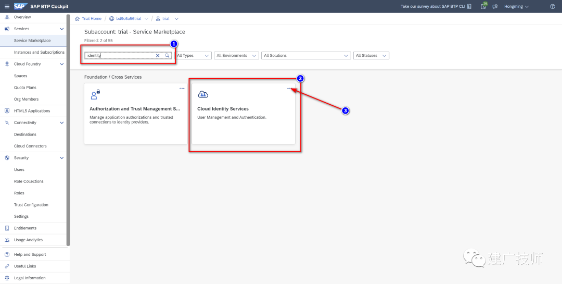Image resolution: width=562 pixels, height=284 pixels.
Task: Click the Security shield sidebar icon
Action: (x=7, y=158)
